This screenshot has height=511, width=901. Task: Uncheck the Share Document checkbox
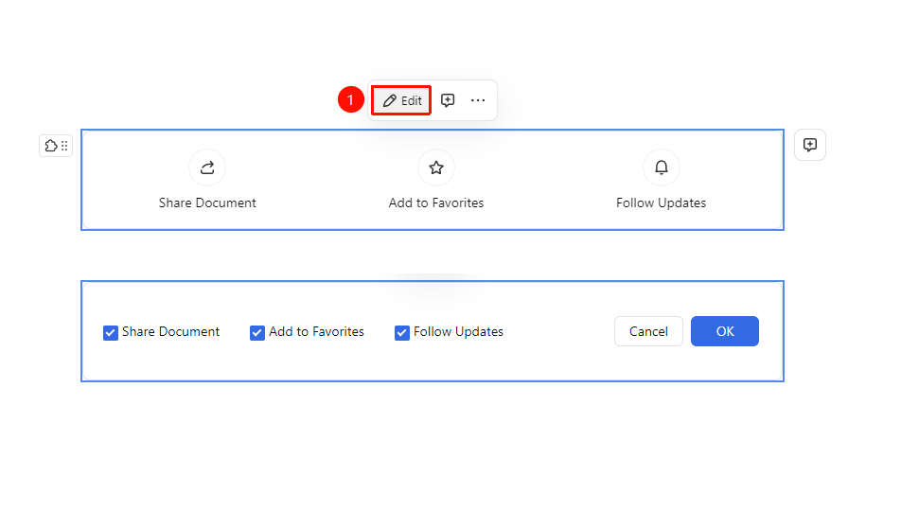click(111, 333)
